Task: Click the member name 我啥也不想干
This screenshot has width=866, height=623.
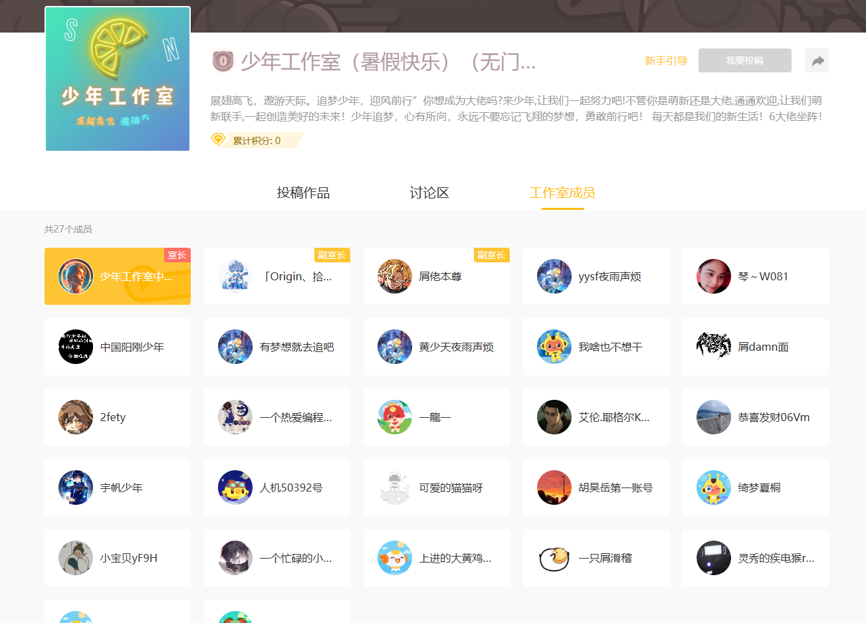Action: click(x=611, y=347)
